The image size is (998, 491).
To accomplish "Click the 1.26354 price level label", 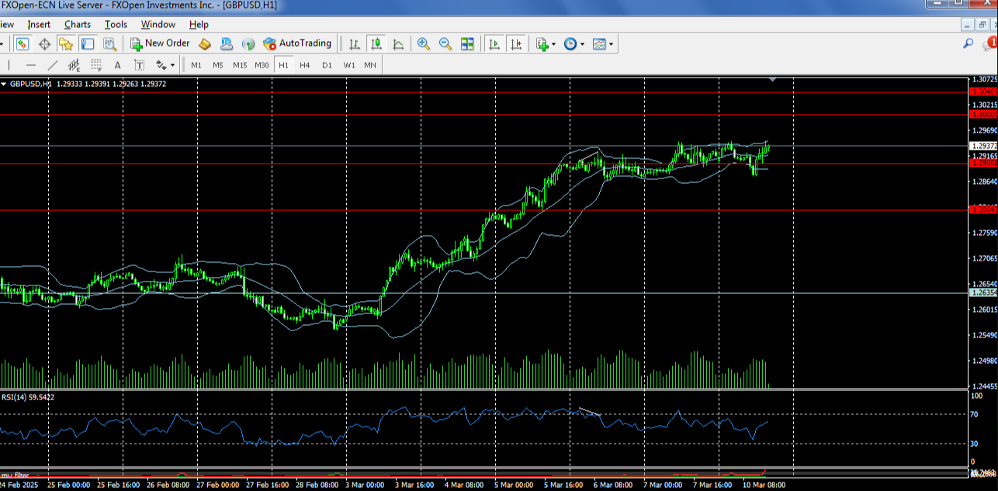I will point(983,292).
